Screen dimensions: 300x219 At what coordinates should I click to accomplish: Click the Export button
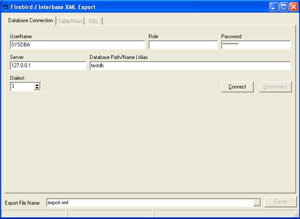[x=281, y=202]
